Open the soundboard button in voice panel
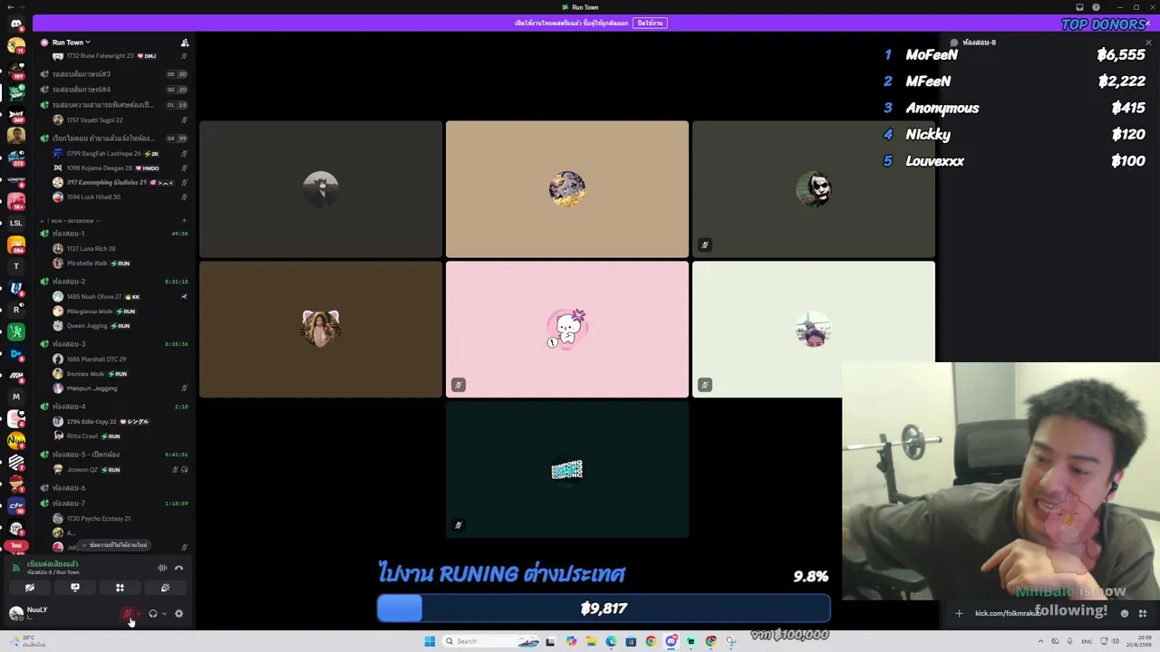 pos(165,588)
